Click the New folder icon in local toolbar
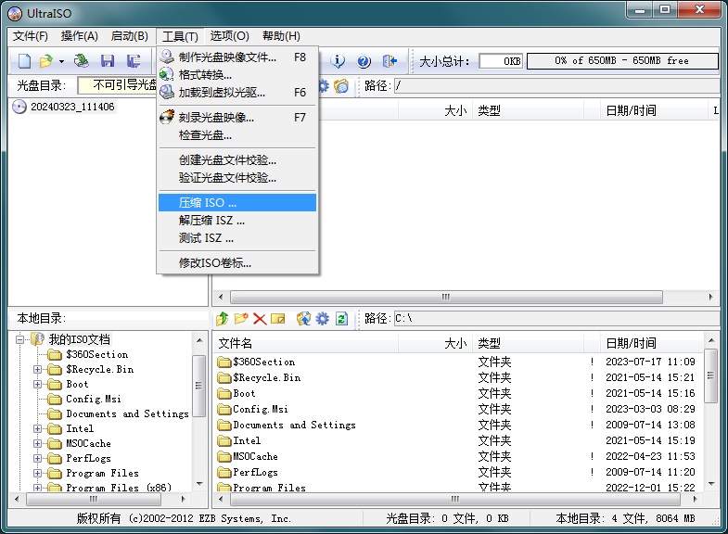 pyautogui.click(x=241, y=319)
